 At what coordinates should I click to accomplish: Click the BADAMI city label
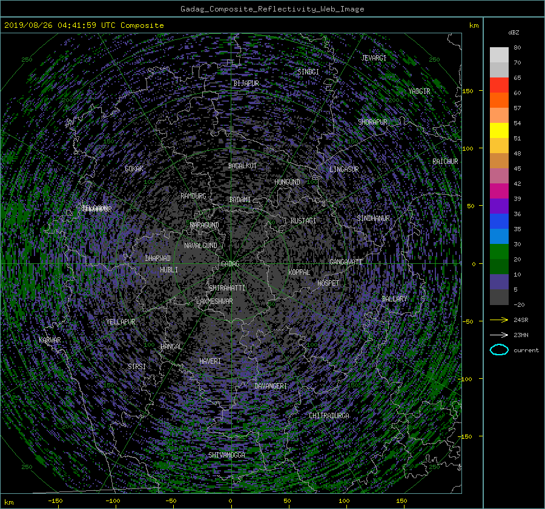pos(240,200)
